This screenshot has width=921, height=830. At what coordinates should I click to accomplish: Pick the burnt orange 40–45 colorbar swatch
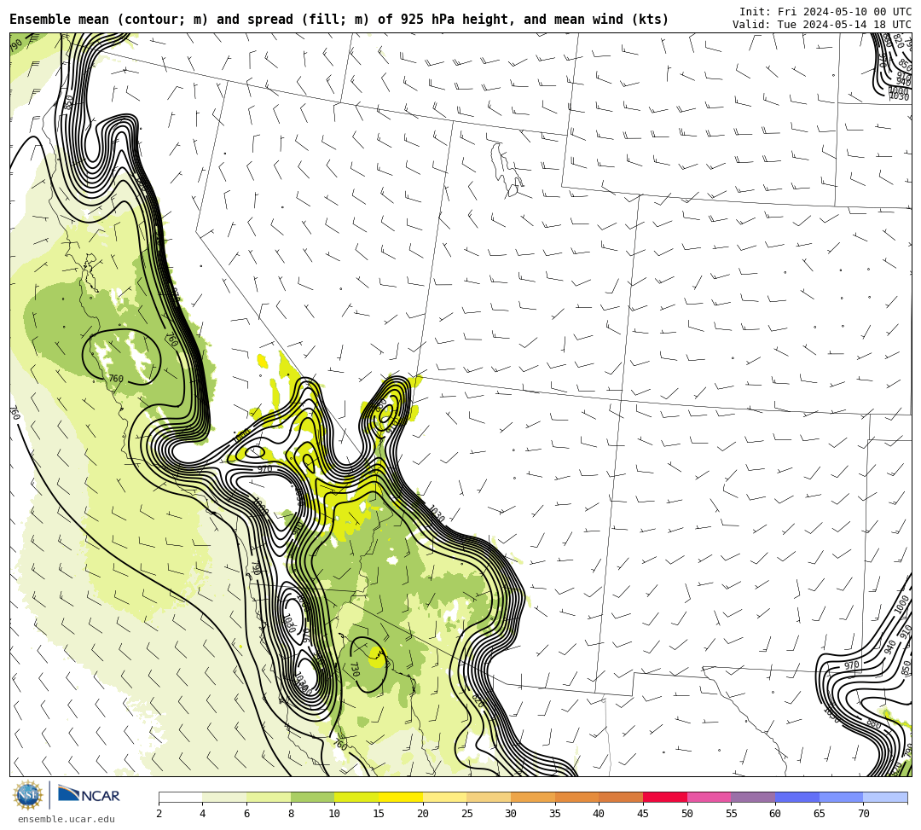(621, 797)
